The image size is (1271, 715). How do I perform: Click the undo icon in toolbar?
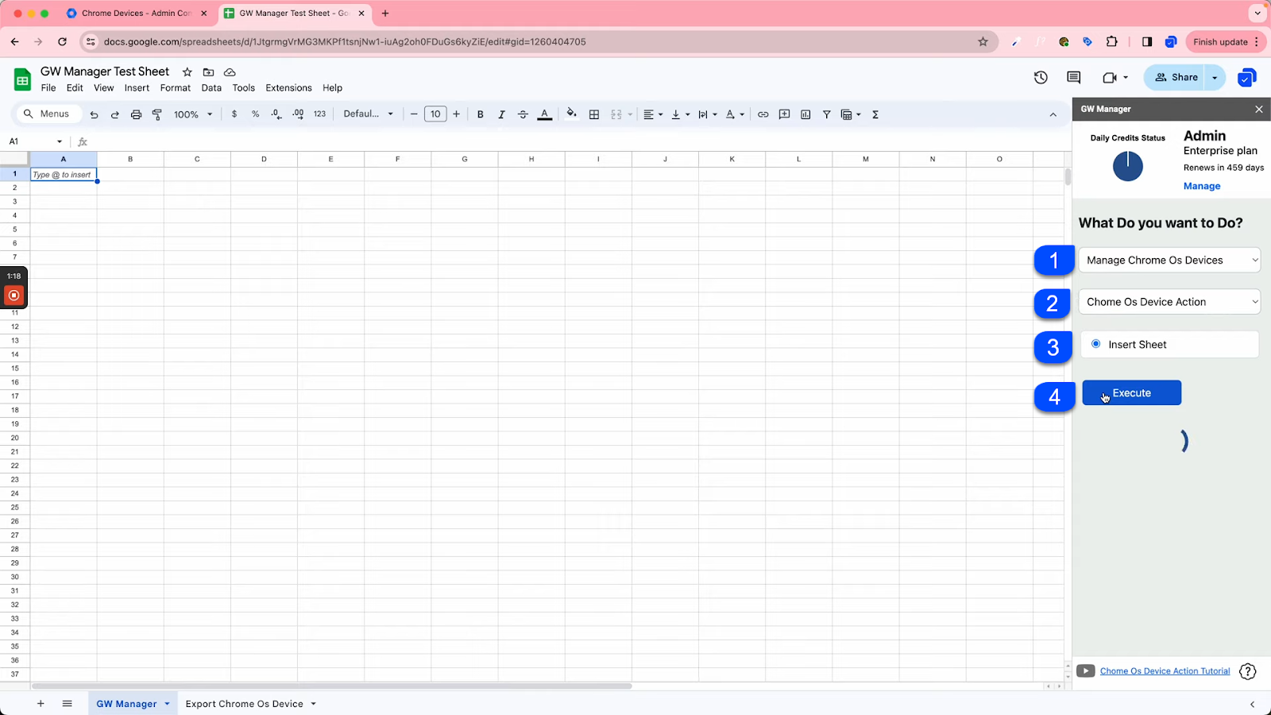point(94,114)
